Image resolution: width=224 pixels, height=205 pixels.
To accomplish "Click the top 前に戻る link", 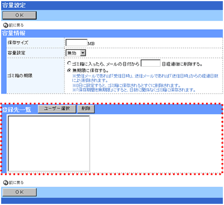I will point(16,25).
